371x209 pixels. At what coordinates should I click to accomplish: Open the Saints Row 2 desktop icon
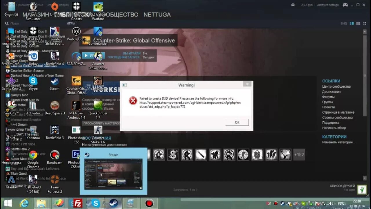tap(11, 83)
